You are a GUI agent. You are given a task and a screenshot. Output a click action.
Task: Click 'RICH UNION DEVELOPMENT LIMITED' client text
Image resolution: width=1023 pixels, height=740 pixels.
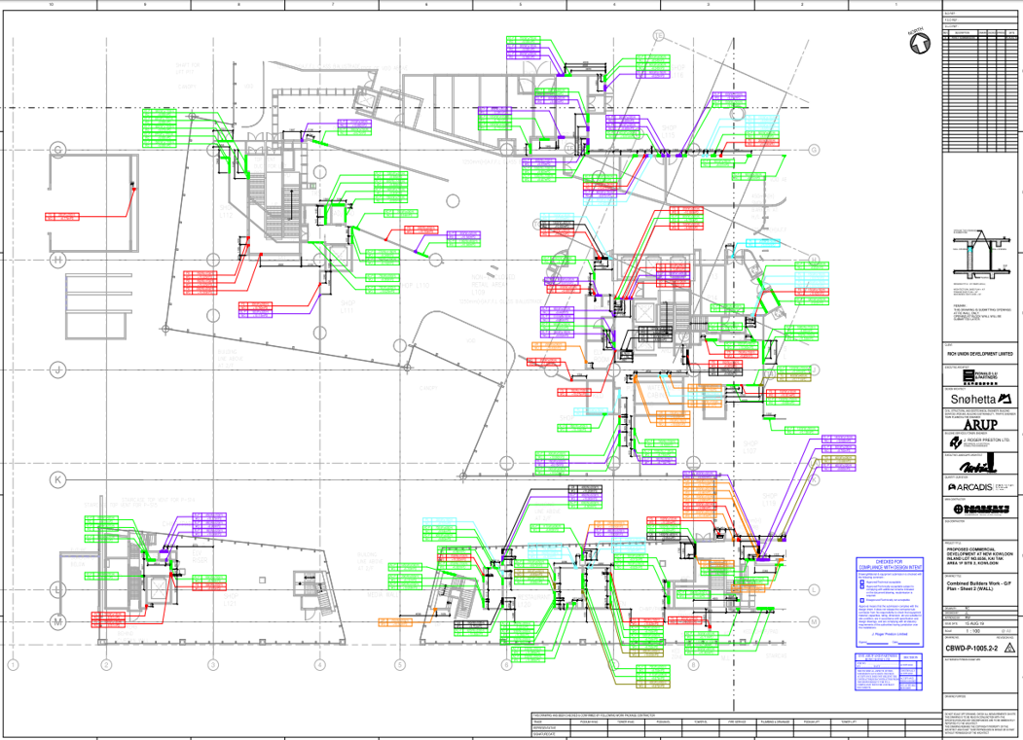(x=980, y=353)
